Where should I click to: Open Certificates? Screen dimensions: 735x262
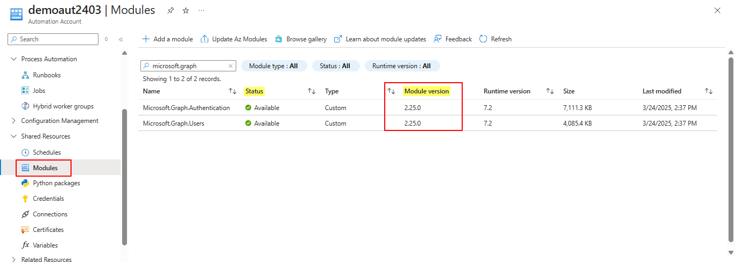48,230
